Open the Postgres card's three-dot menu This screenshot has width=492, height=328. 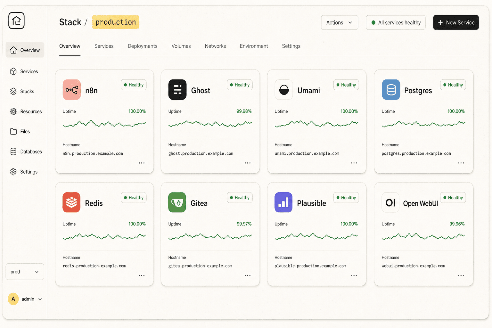(x=461, y=163)
